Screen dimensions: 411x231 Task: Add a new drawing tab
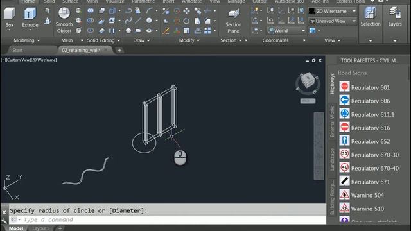[119, 50]
